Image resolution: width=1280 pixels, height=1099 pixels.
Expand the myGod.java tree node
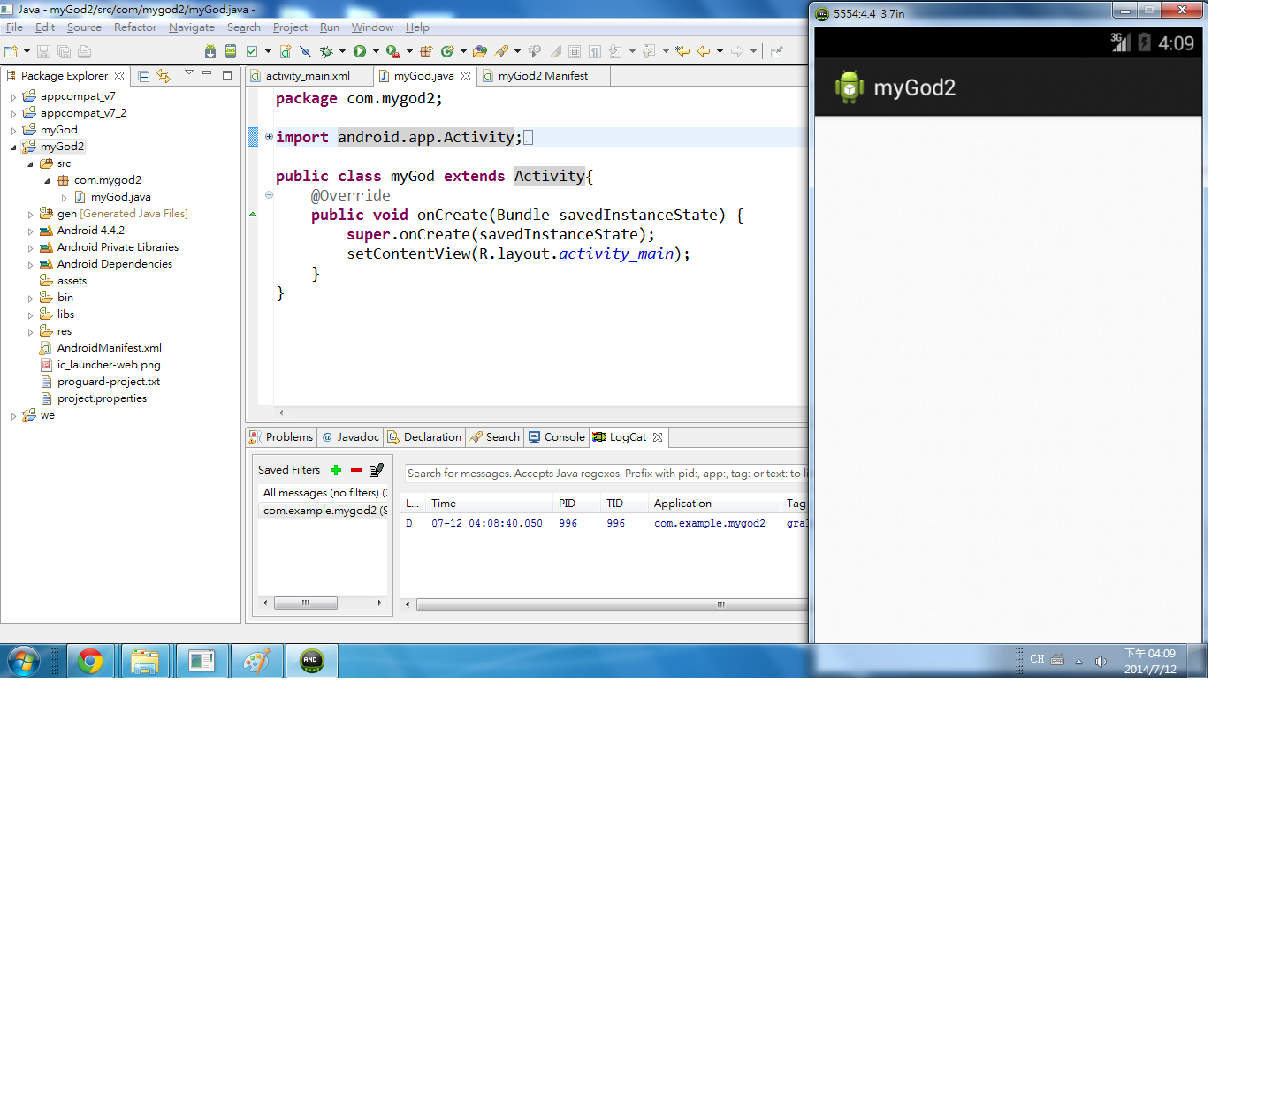pyautogui.click(x=64, y=197)
